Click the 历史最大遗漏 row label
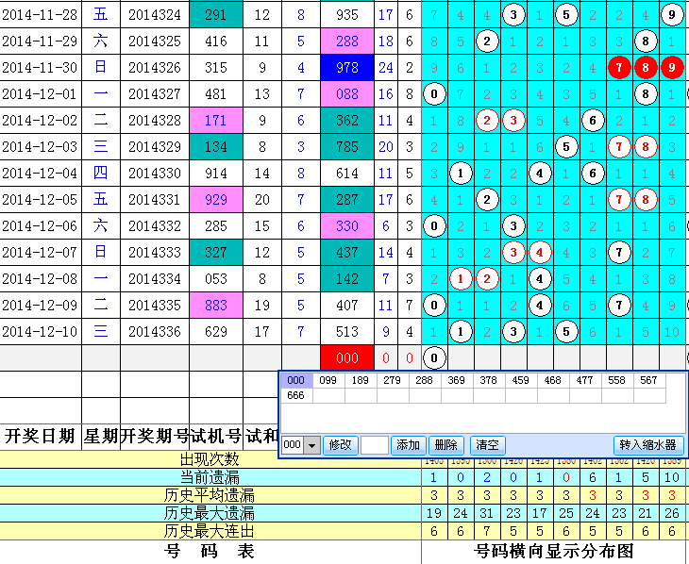689x564 pixels. click(210, 513)
